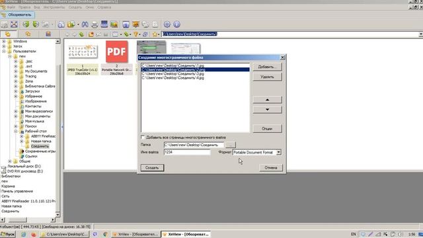423x238 pixels.
Task: Click the fullscreen toolbar icon
Action: click(x=14, y=24)
